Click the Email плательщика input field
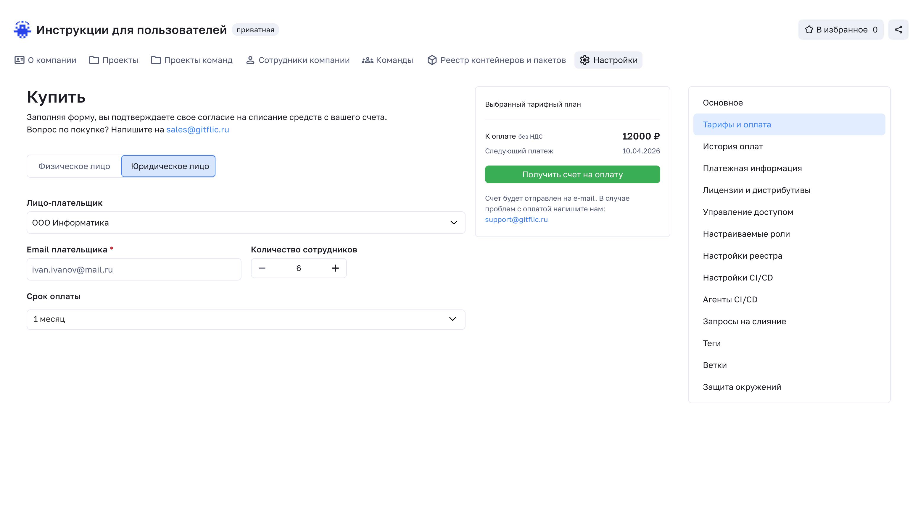918x522 pixels. pos(133,269)
